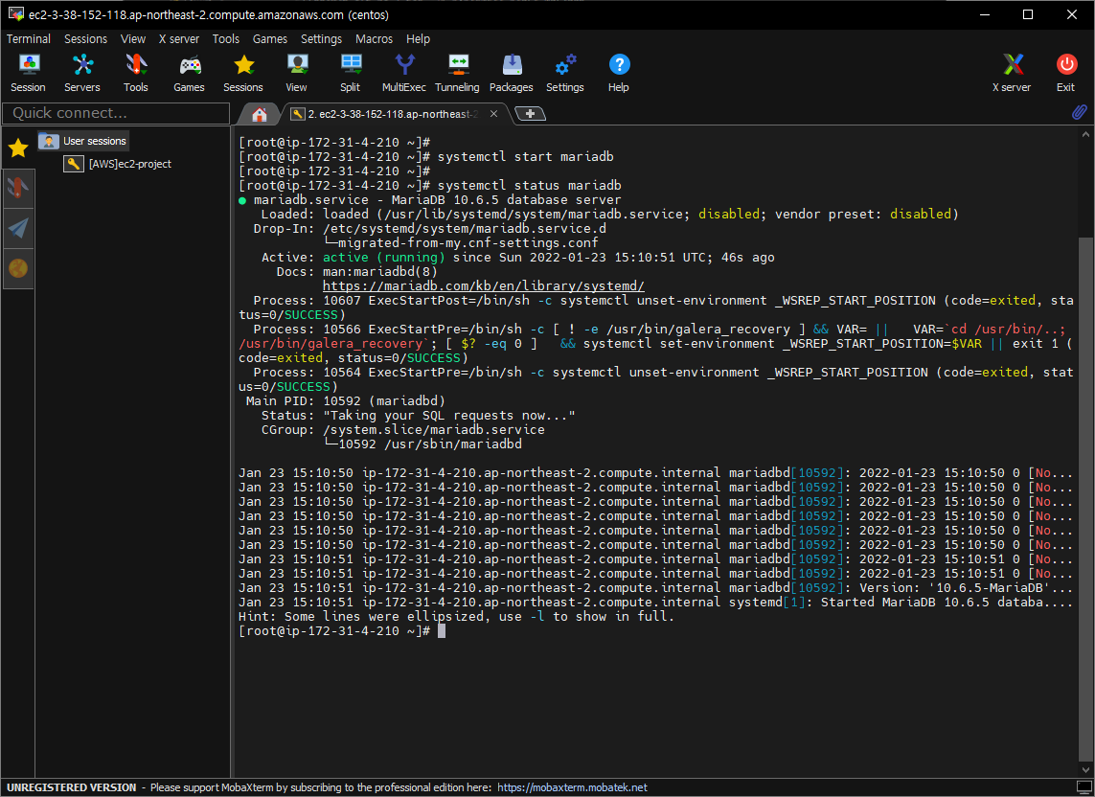Image resolution: width=1095 pixels, height=797 pixels.
Task: Open the Games menu
Action: click(269, 39)
